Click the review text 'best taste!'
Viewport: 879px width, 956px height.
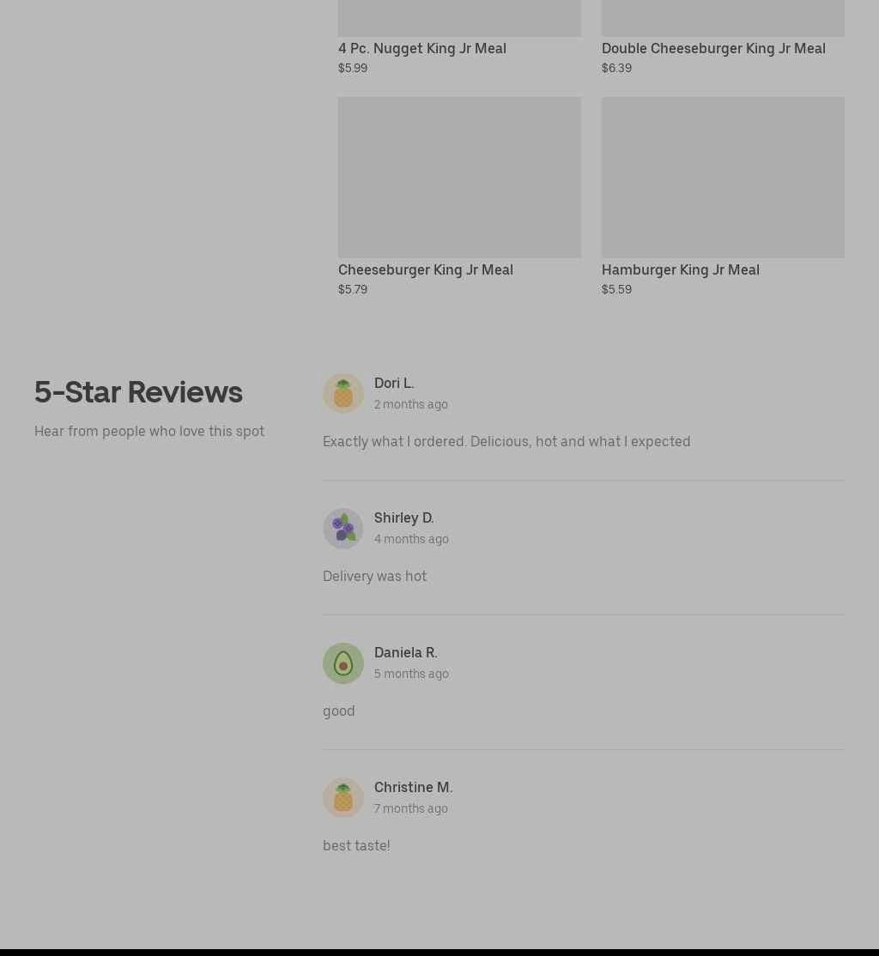pyautogui.click(x=356, y=845)
